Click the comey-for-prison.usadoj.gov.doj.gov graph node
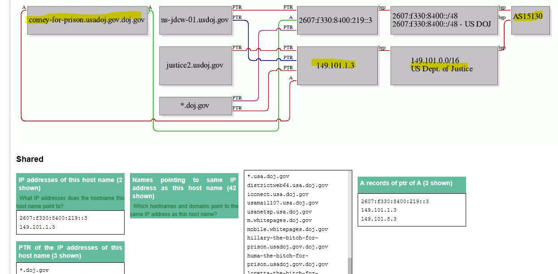Image resolution: width=558 pixels, height=274 pixels. click(87, 20)
